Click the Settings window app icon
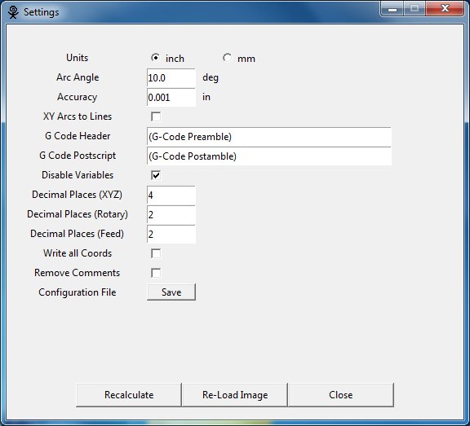 coord(13,12)
